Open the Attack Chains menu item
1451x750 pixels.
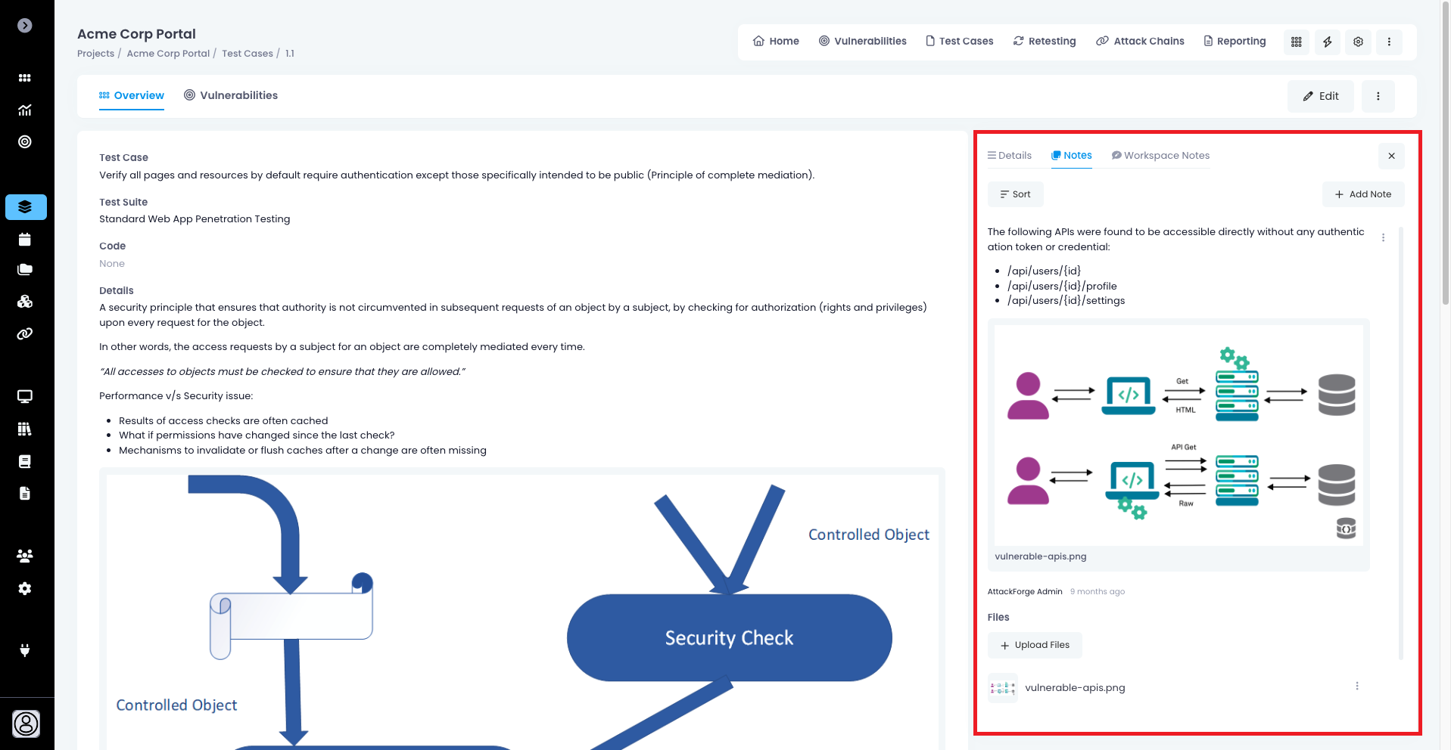point(1140,42)
